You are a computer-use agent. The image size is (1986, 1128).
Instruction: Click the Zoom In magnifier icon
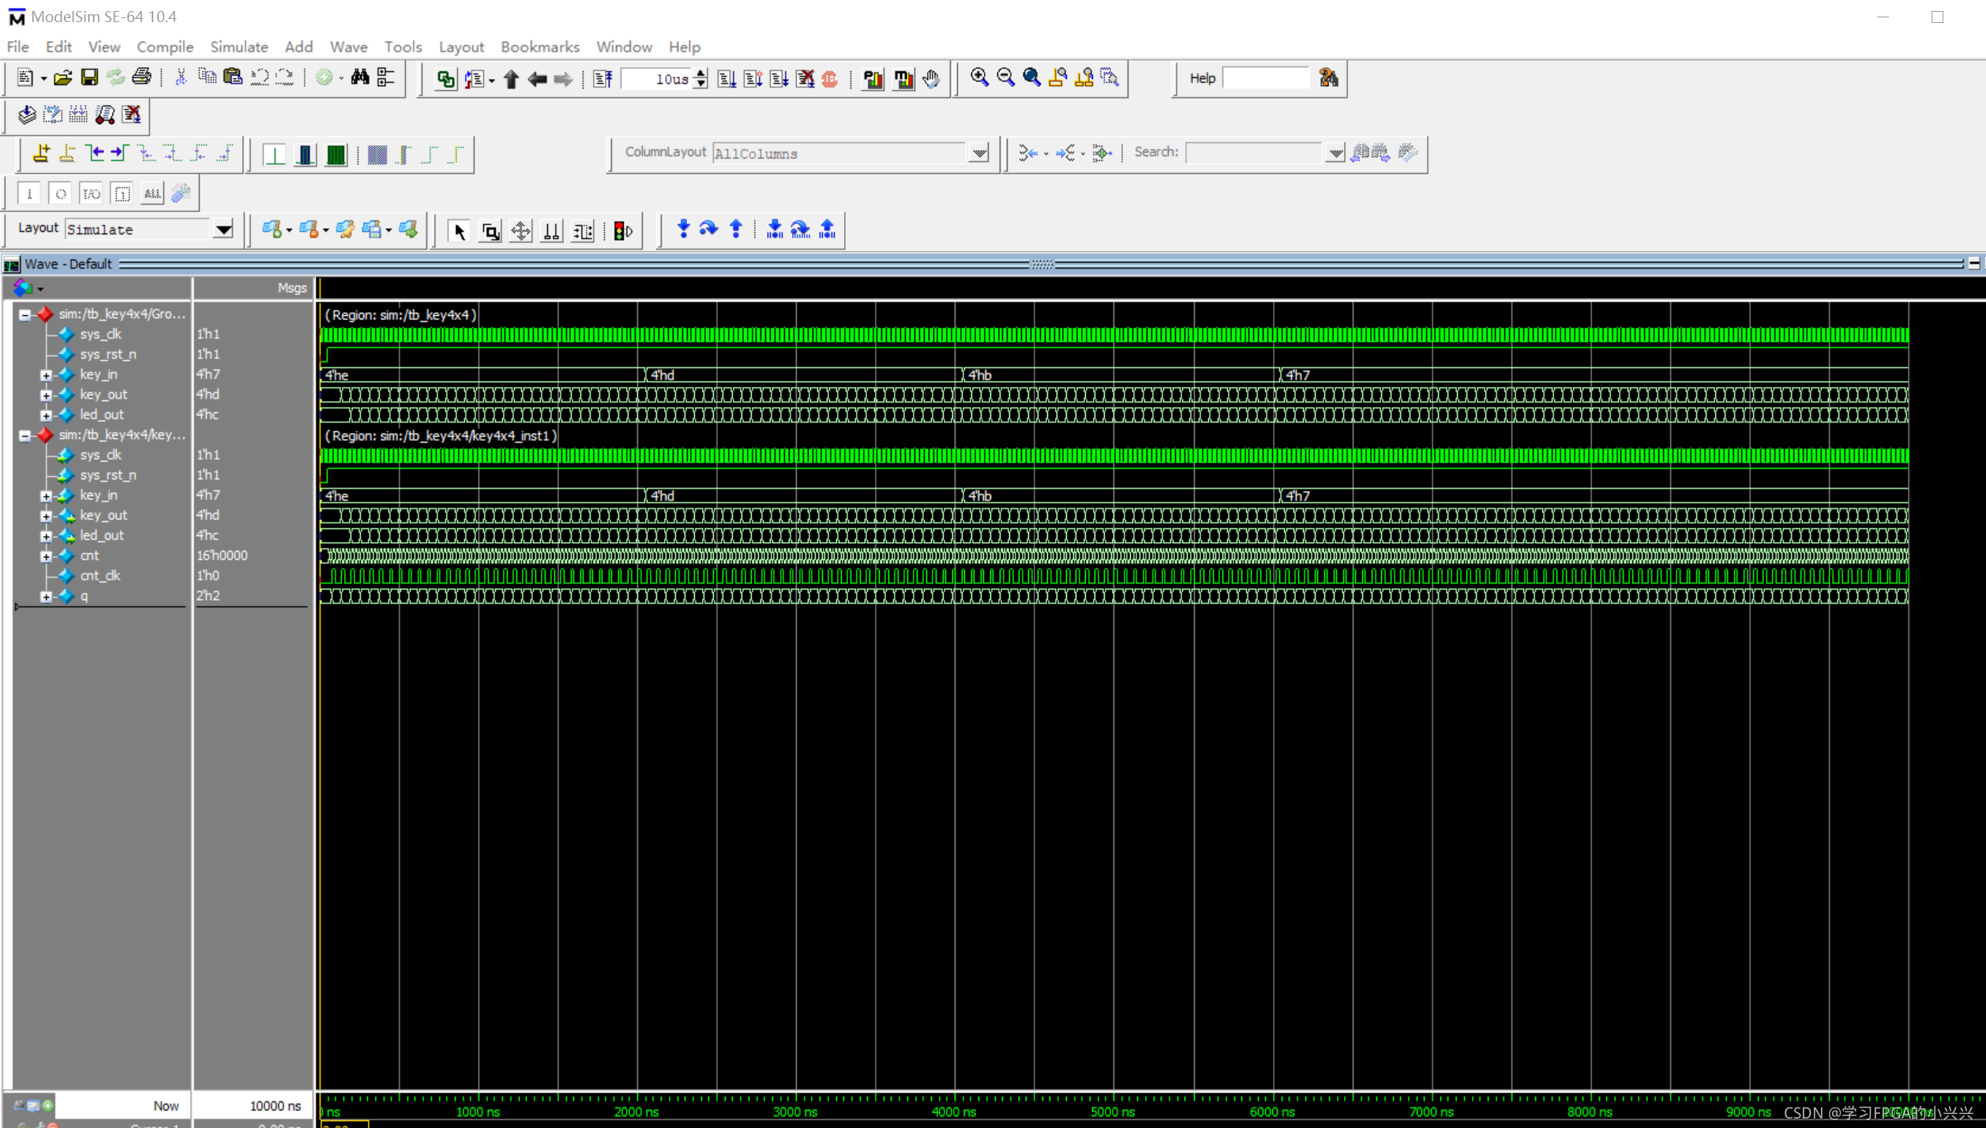point(979,77)
